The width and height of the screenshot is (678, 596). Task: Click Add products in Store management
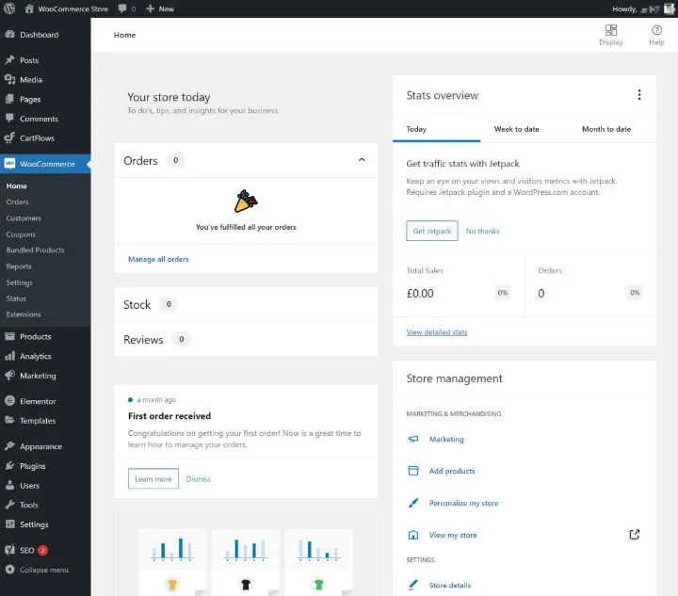pyautogui.click(x=451, y=471)
